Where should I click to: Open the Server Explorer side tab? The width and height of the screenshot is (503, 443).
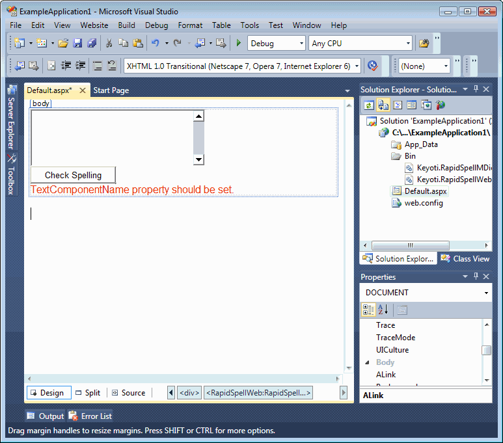11,118
